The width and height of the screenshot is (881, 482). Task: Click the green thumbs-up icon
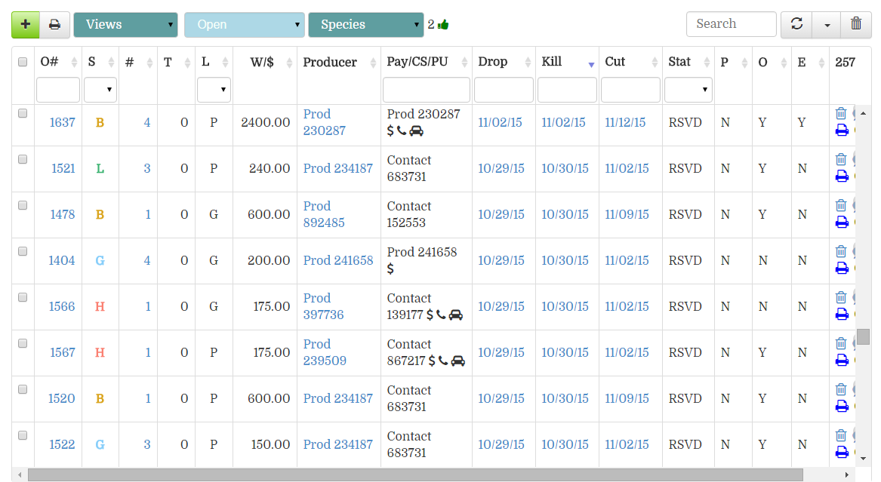443,25
